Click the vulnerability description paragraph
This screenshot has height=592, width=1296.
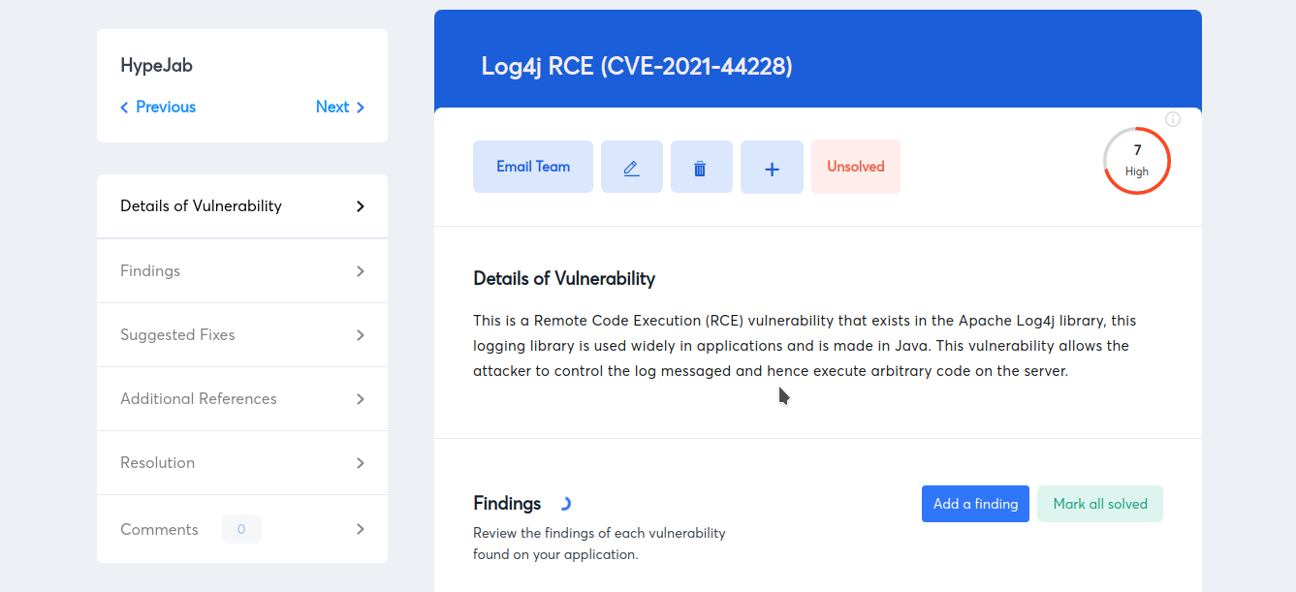(803, 346)
